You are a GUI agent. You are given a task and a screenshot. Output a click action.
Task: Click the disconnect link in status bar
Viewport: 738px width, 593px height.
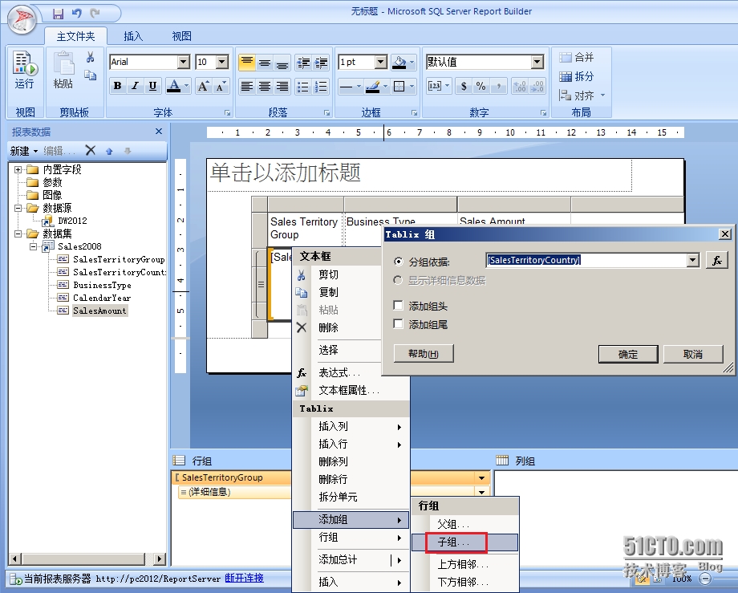tap(244, 578)
